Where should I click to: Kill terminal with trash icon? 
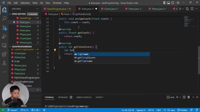click(x=189, y=97)
